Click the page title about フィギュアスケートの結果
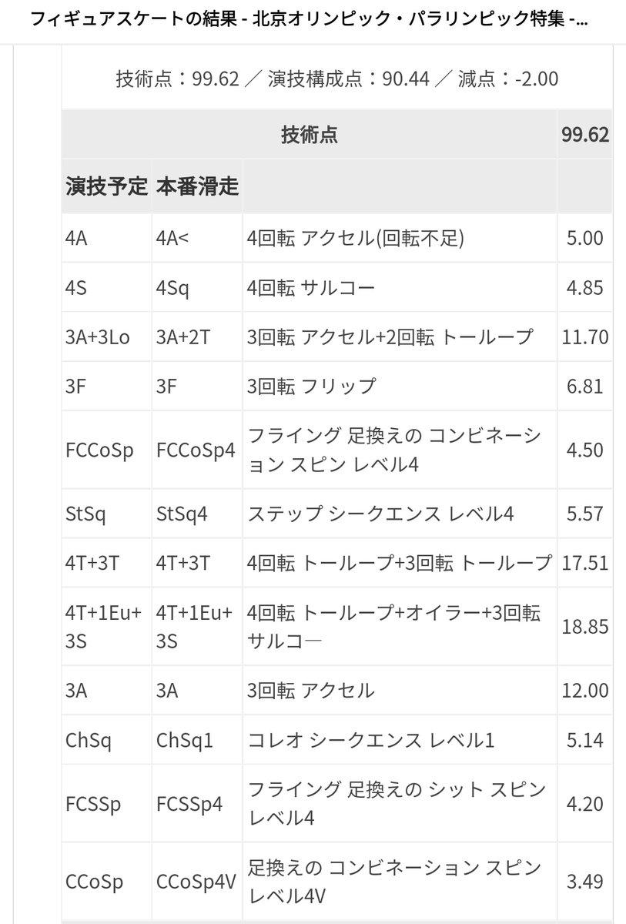This screenshot has height=924, width=626. tap(308, 19)
